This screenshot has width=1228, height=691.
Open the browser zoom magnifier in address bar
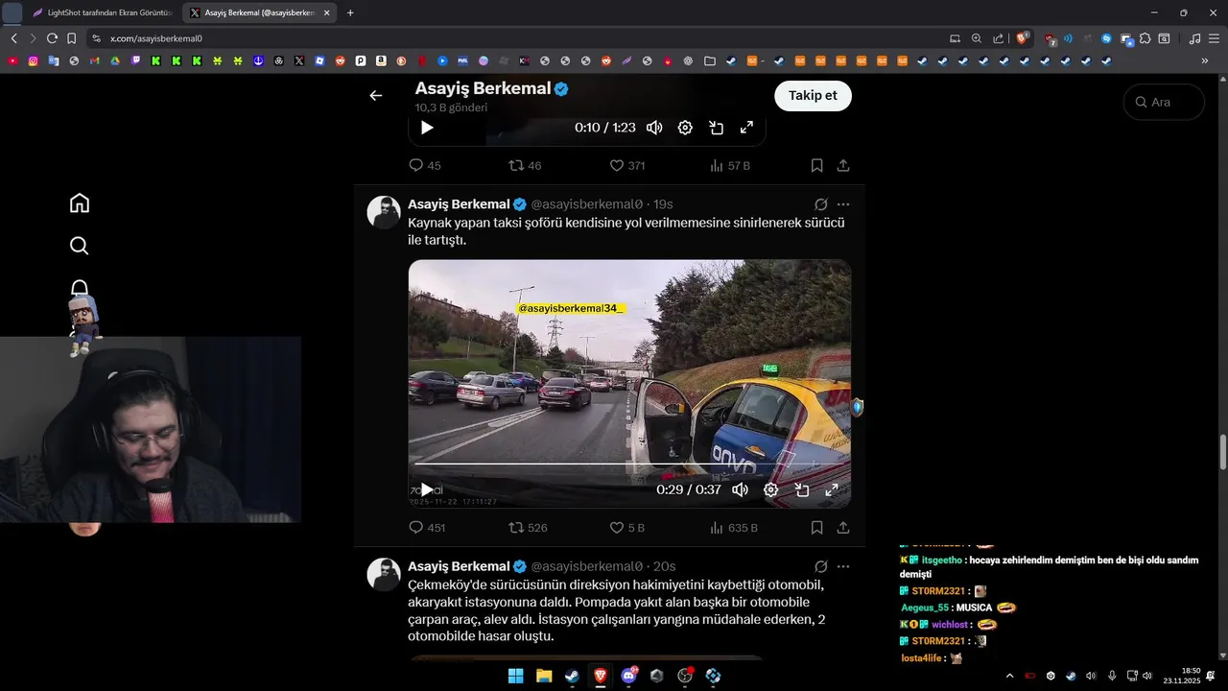tap(977, 38)
